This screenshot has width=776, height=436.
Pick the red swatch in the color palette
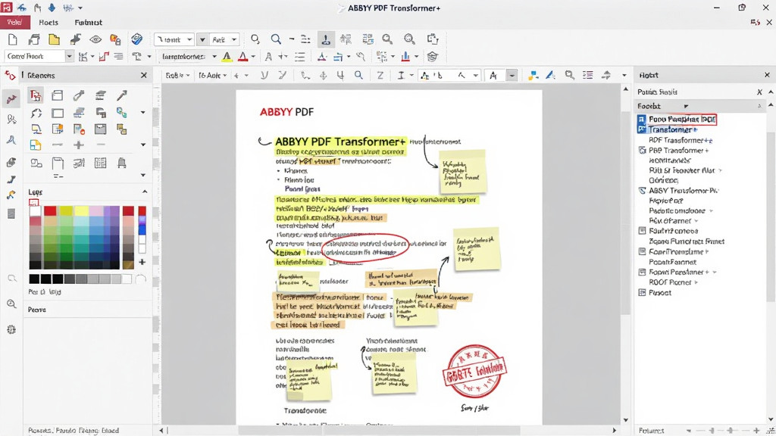point(50,211)
